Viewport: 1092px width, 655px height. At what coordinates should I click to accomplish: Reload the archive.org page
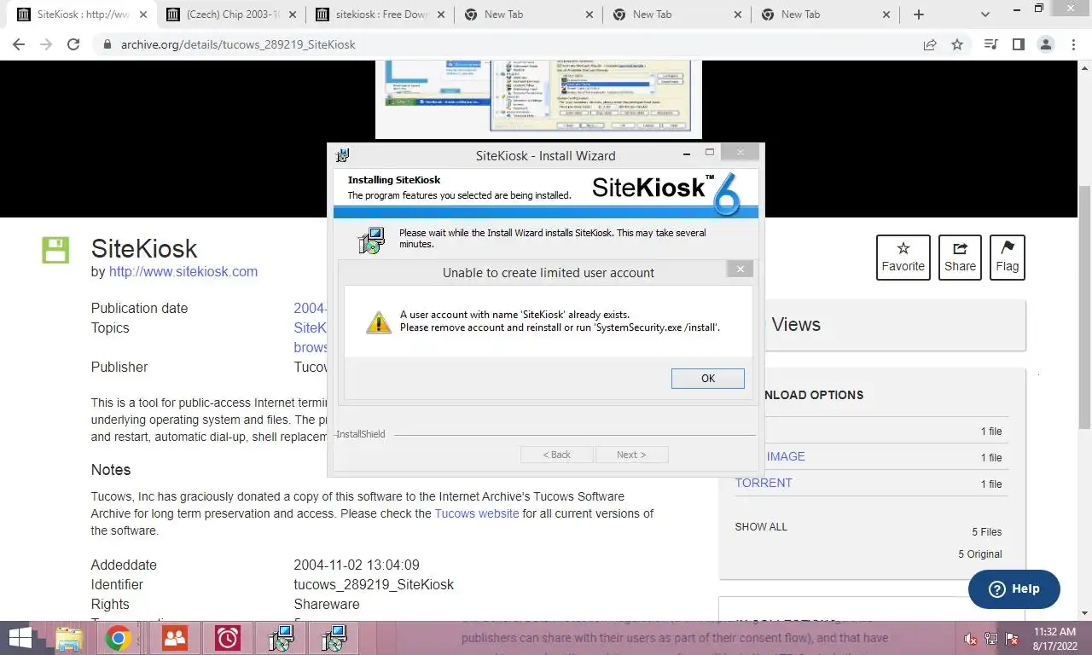coord(73,44)
